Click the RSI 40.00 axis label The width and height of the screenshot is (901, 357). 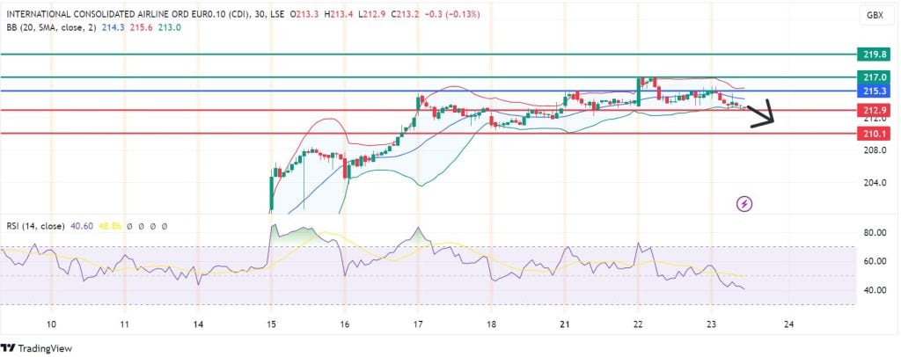coord(876,290)
